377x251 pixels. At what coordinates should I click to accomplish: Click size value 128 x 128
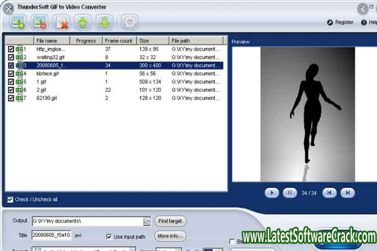150,98
